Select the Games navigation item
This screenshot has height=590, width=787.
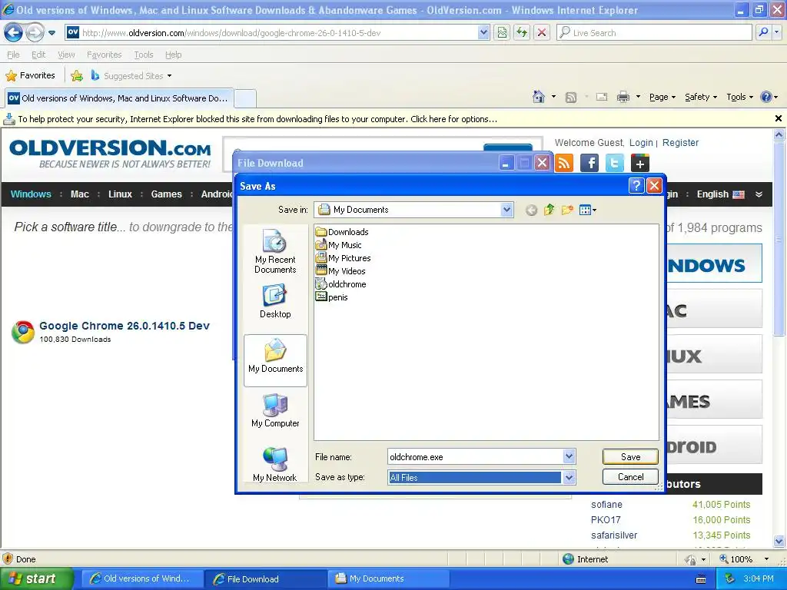[166, 194]
